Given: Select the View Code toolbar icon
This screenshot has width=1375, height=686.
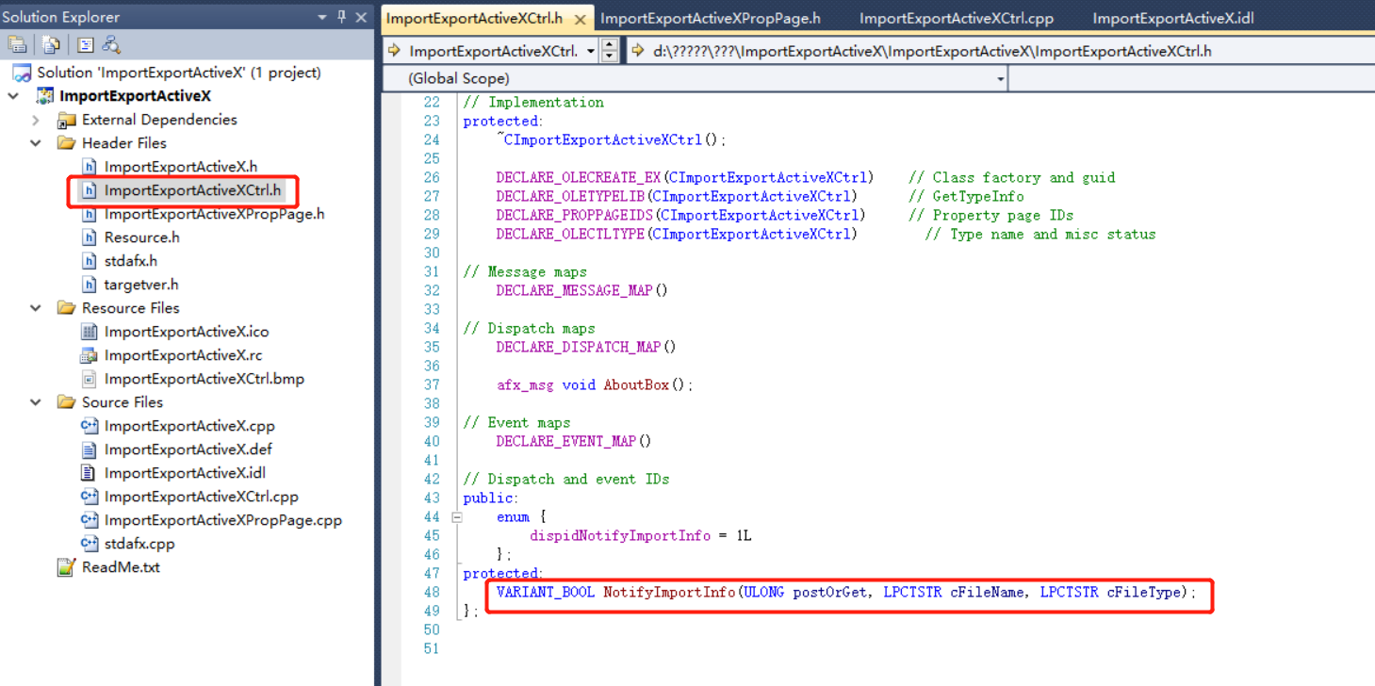Looking at the screenshot, I should point(85,44).
